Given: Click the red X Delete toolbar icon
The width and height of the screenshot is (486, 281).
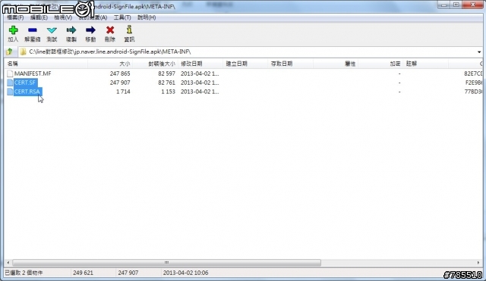Looking at the screenshot, I should (110, 30).
